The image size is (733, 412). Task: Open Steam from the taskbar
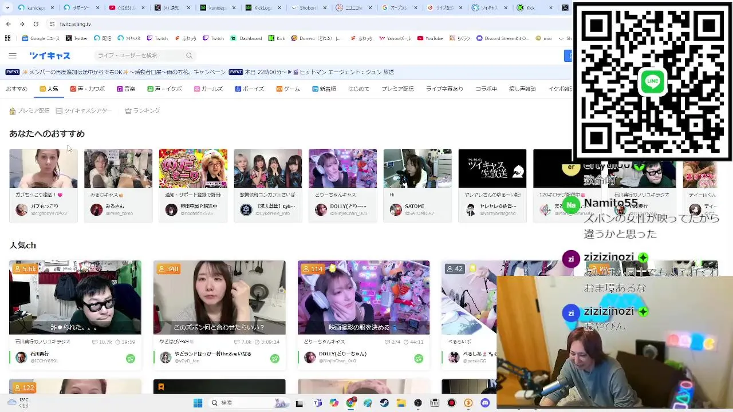(x=384, y=403)
